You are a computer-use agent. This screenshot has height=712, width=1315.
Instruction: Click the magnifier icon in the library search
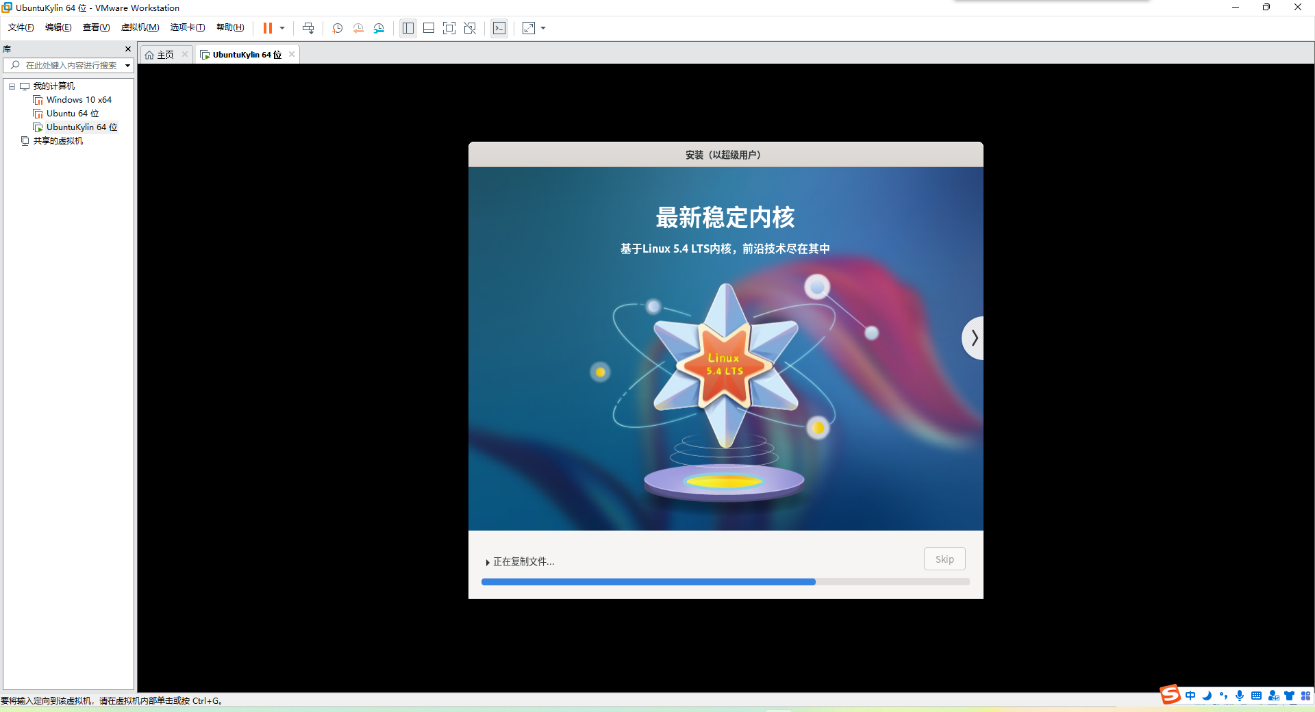tap(15, 65)
